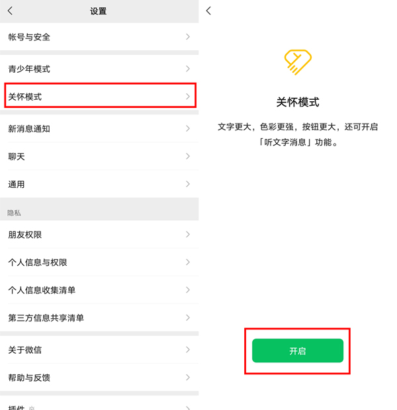Go back from the 设置 page

click(10, 11)
